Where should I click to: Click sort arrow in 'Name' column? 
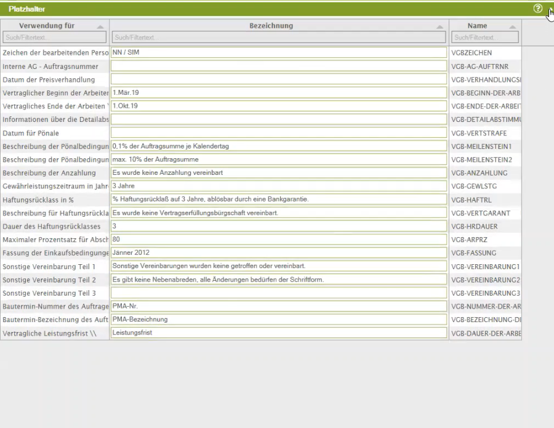click(x=513, y=27)
